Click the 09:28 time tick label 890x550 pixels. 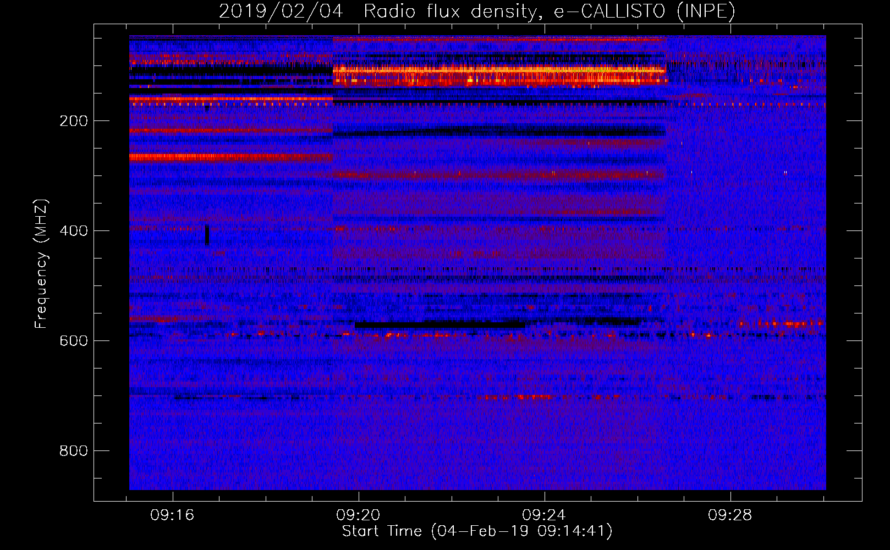pos(730,515)
